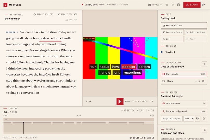Add a new composition with plus
210x140 pixels.
pyautogui.click(x=205, y=64)
